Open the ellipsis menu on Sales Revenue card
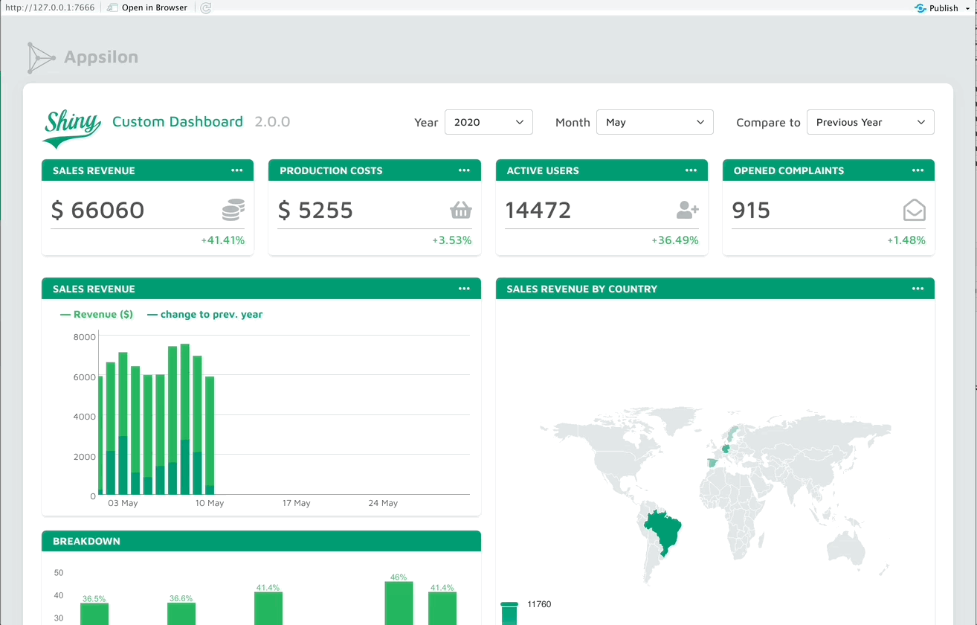The width and height of the screenshot is (977, 625). 236,170
